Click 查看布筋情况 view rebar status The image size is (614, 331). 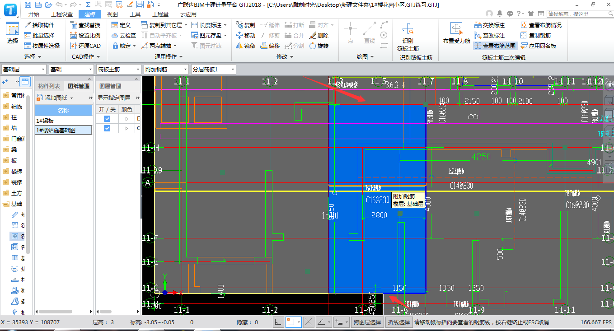tap(541, 25)
